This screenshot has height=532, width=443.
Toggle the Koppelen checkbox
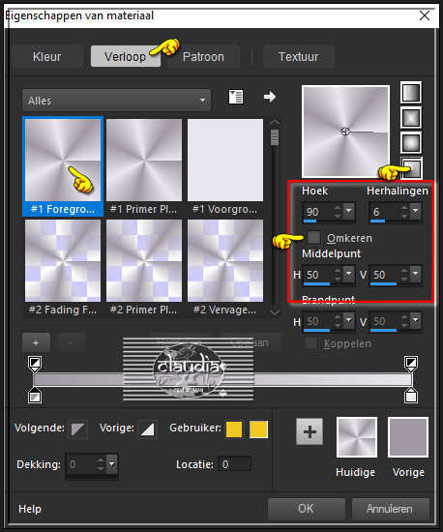click(x=310, y=343)
